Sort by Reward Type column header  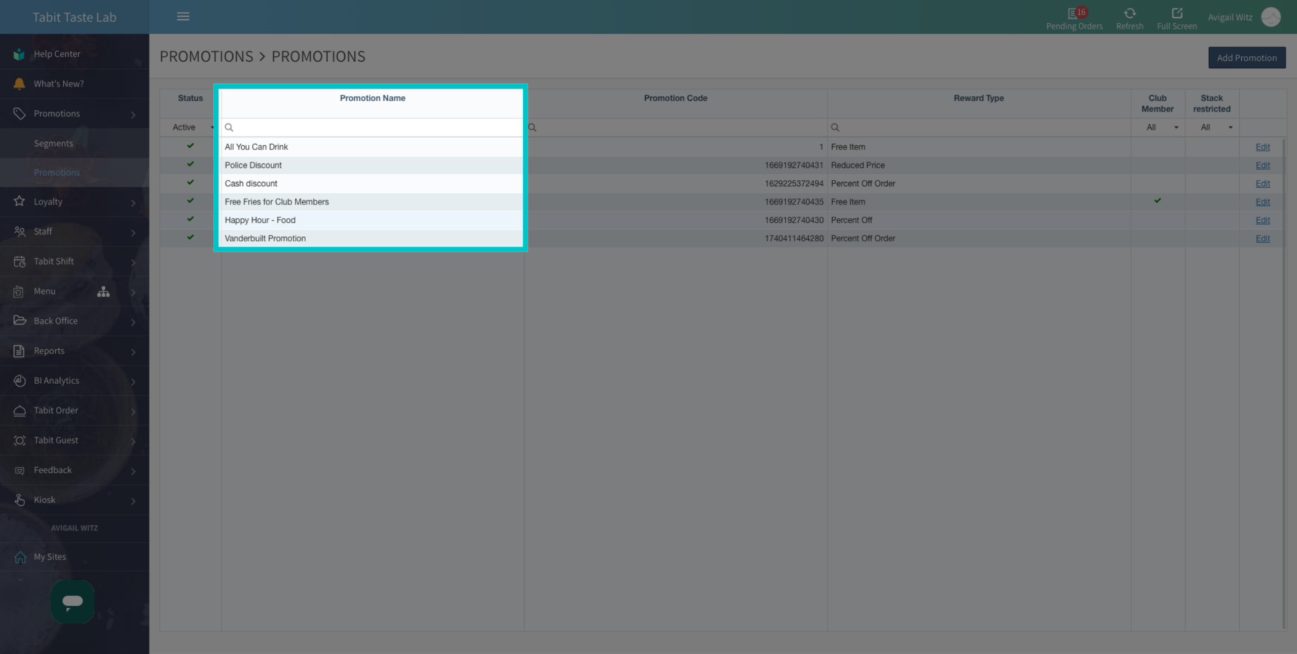point(979,98)
